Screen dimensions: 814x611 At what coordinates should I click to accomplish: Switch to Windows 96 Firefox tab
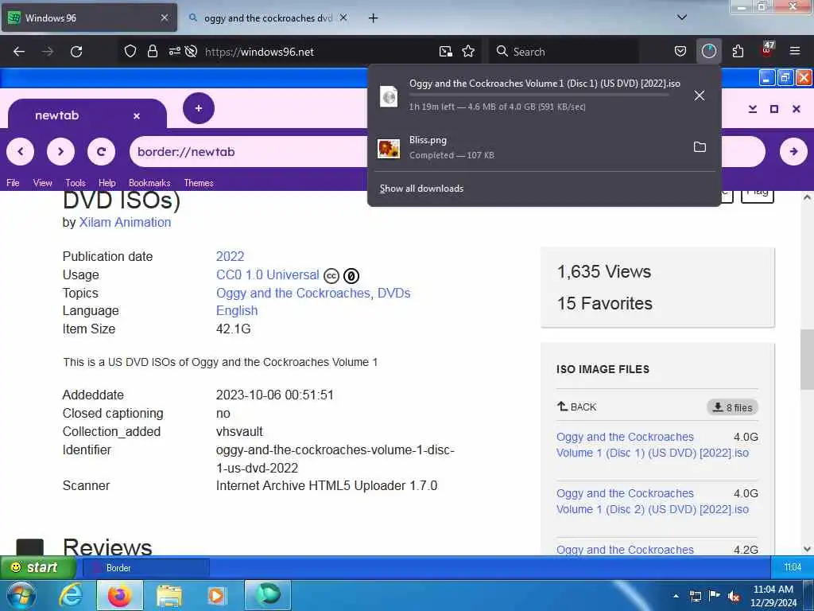(89, 18)
